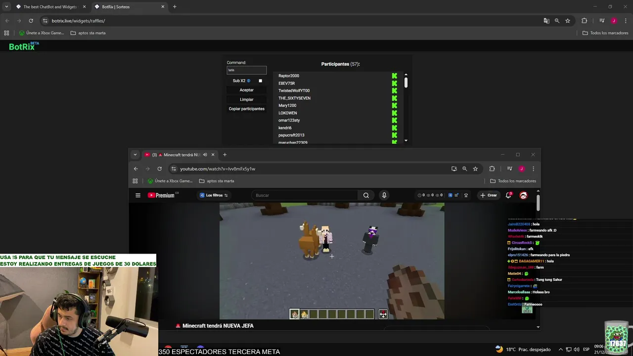Click the Aceptar button in BotRix
The height and width of the screenshot is (356, 633).
pos(247,90)
